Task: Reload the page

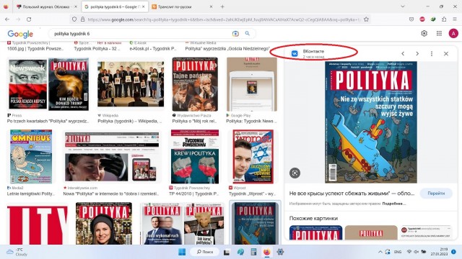Action: [29, 19]
